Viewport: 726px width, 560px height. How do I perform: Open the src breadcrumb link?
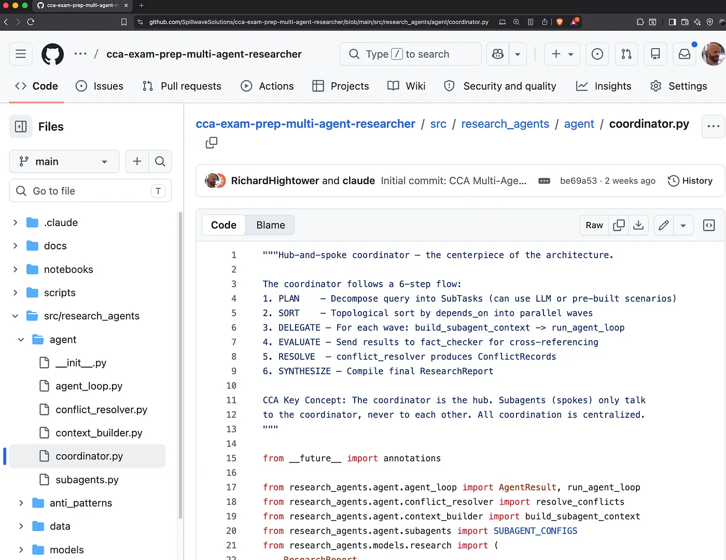[x=438, y=124]
